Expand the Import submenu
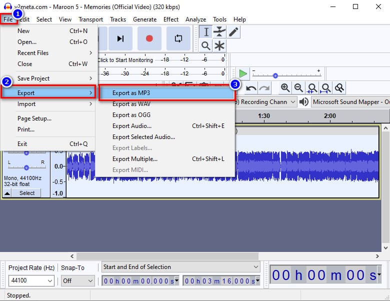390x301 pixels. (x=48, y=103)
